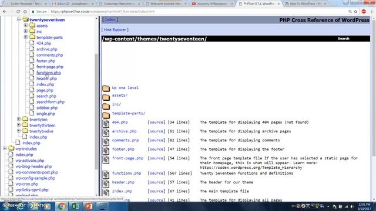Click the red extension icon in the browser toolbar
Image resolution: width=376 pixels, height=211 pixels.
click(364, 12)
